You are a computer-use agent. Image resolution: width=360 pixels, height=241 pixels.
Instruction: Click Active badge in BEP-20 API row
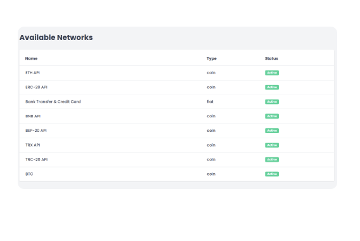[272, 131]
